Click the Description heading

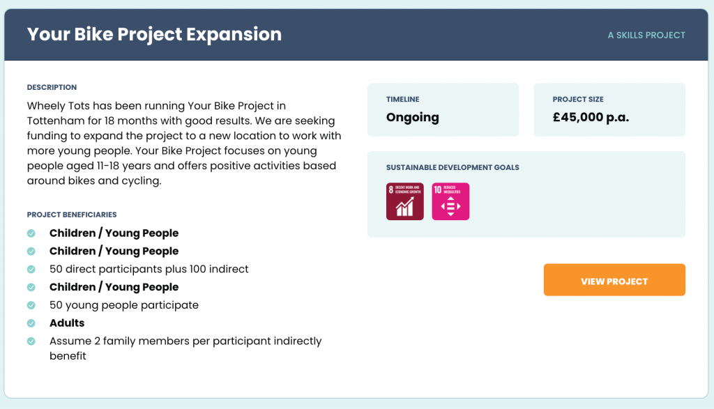point(52,87)
